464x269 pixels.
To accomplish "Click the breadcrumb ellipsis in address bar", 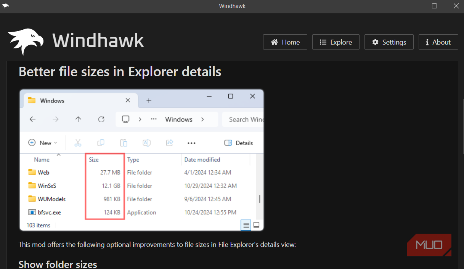I will pos(154,119).
